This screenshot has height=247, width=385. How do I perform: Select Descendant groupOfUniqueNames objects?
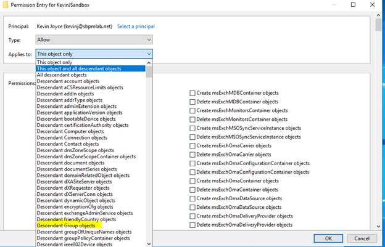click(91, 232)
